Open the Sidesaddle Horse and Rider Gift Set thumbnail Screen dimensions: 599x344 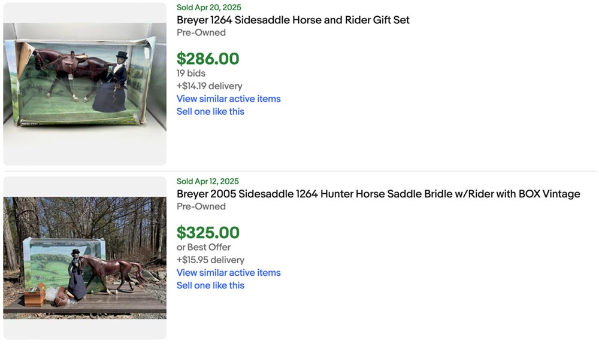(84, 84)
